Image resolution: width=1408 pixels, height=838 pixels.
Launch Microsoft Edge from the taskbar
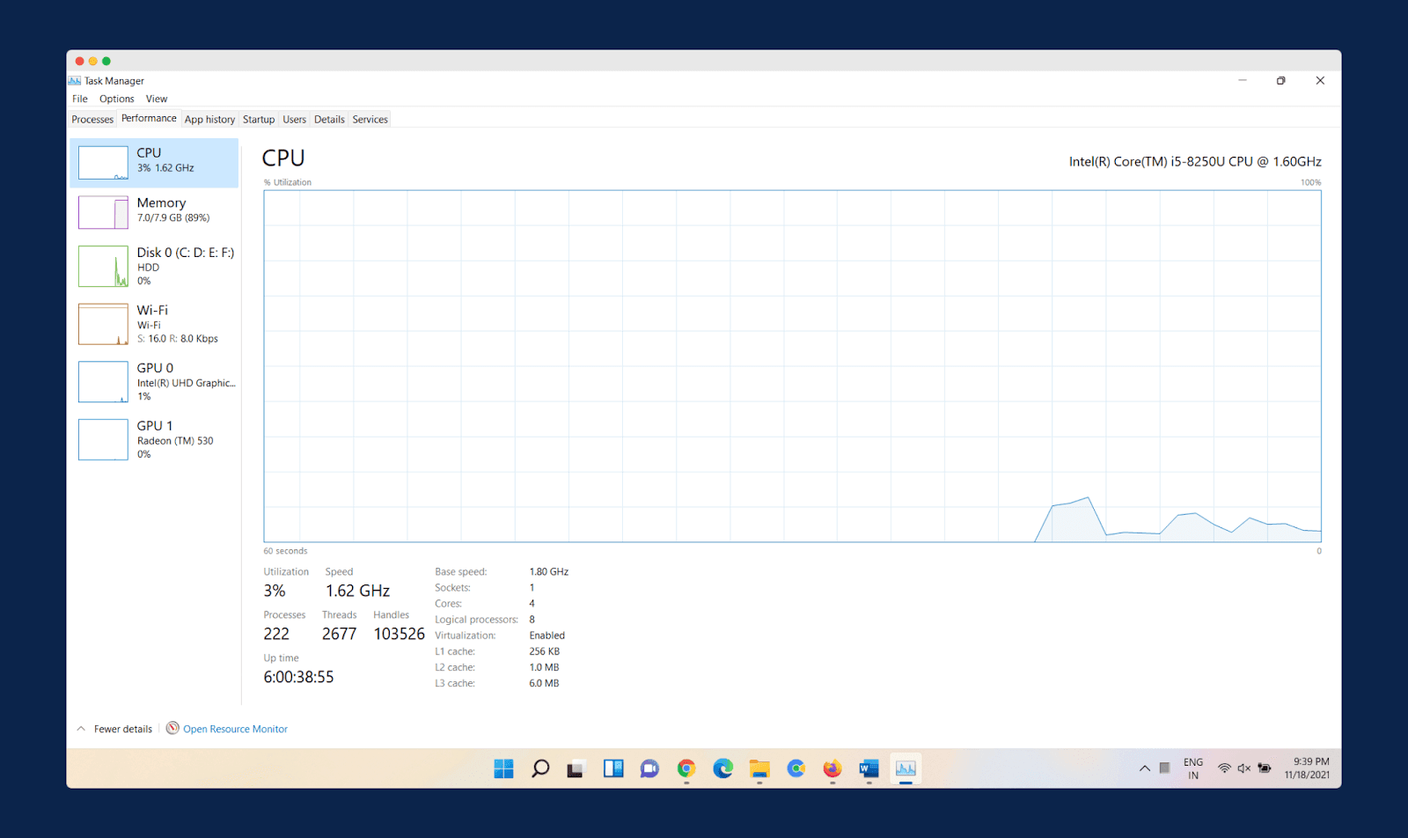(723, 768)
